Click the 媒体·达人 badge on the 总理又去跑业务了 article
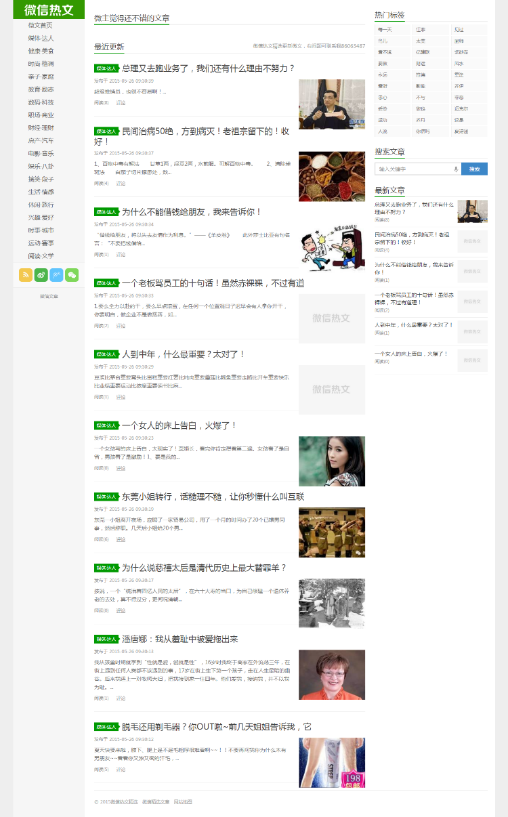The height and width of the screenshot is (817, 508). coord(106,68)
